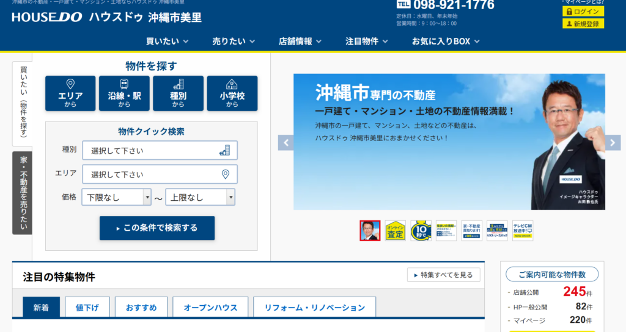Show next banner slide with right arrow
This screenshot has width=626, height=332.
(x=613, y=143)
